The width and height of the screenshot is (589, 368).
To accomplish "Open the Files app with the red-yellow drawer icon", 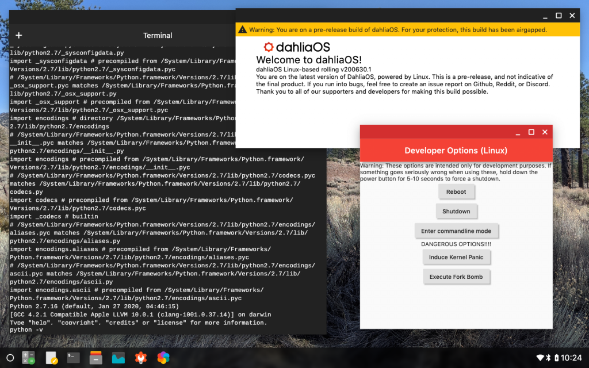I will tap(96, 358).
